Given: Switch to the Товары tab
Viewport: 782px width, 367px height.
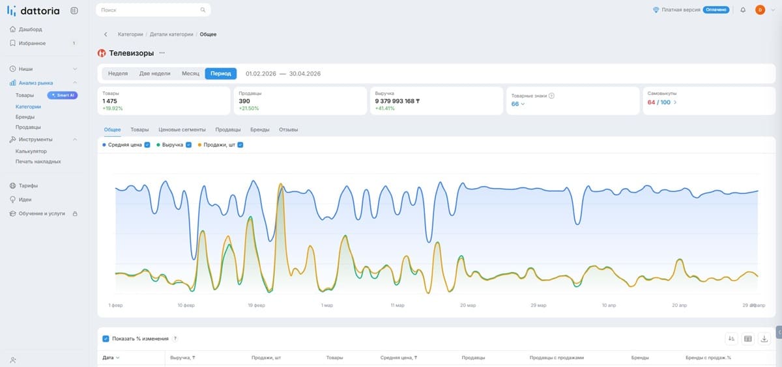Looking at the screenshot, I should [x=139, y=130].
